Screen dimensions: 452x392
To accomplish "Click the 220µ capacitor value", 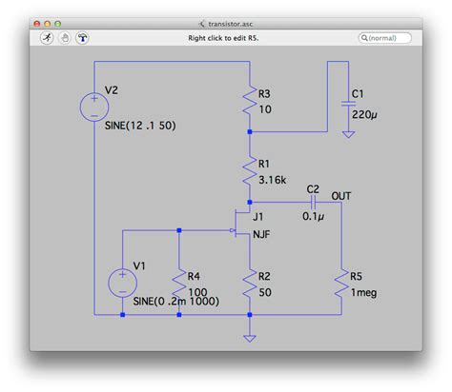I will point(364,114).
